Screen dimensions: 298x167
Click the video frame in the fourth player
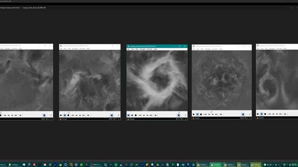click(222, 80)
